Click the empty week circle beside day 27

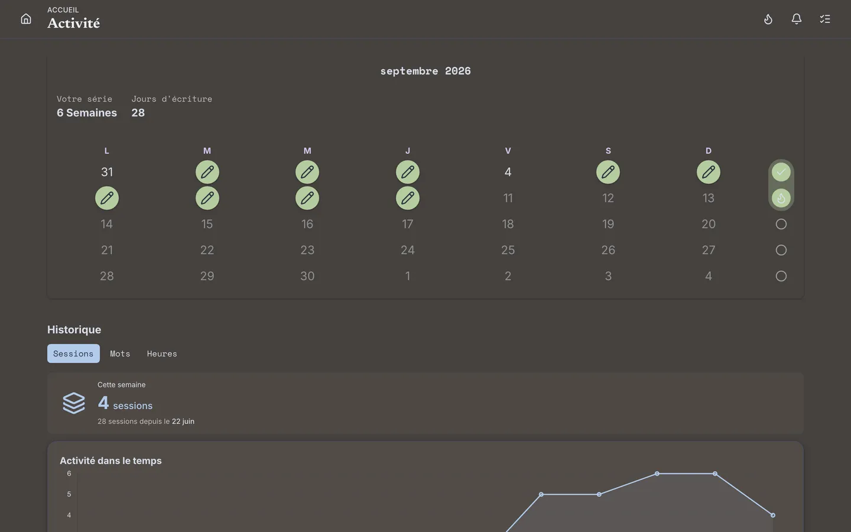point(781,250)
